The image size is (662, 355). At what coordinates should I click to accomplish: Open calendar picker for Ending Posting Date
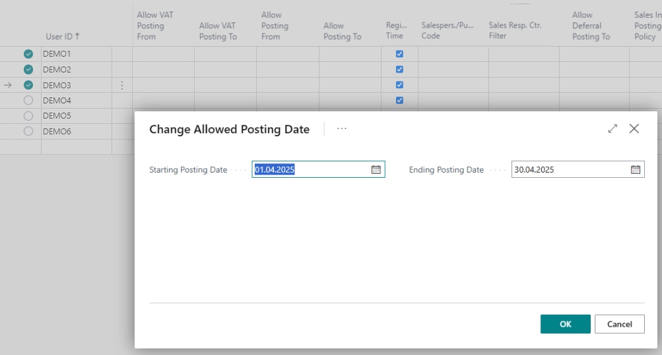coord(636,170)
